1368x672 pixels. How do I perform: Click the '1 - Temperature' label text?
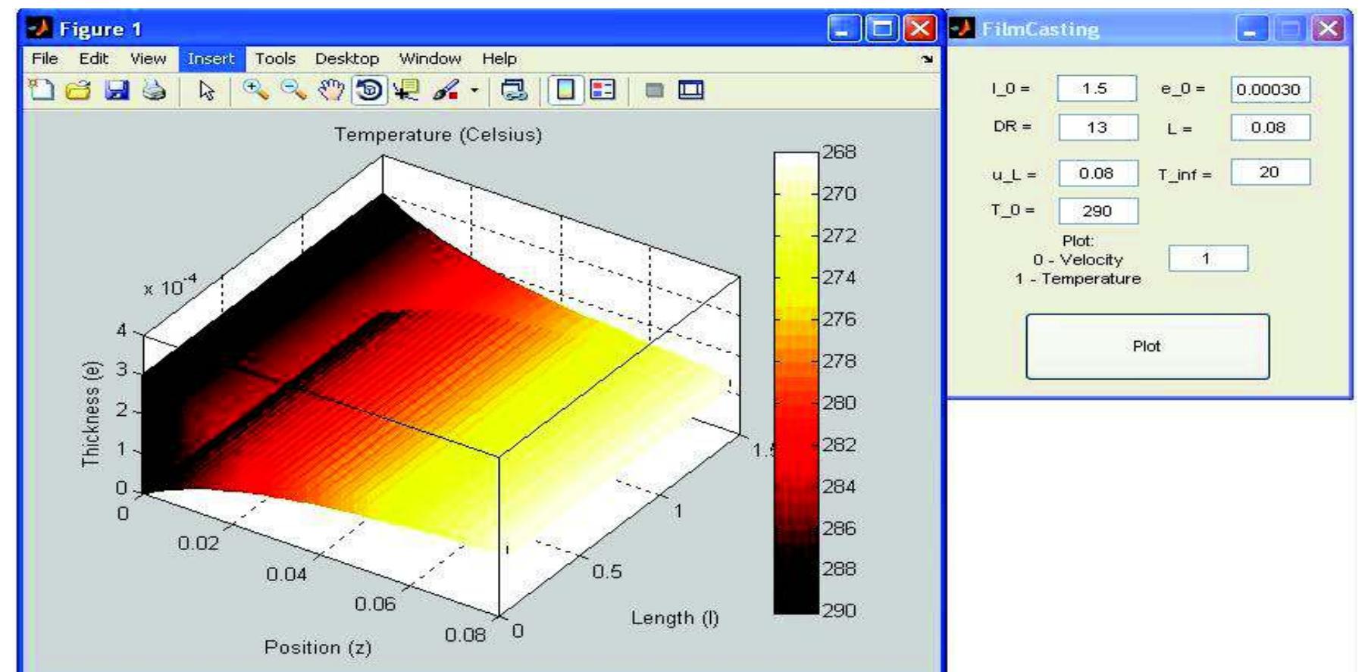1078,279
